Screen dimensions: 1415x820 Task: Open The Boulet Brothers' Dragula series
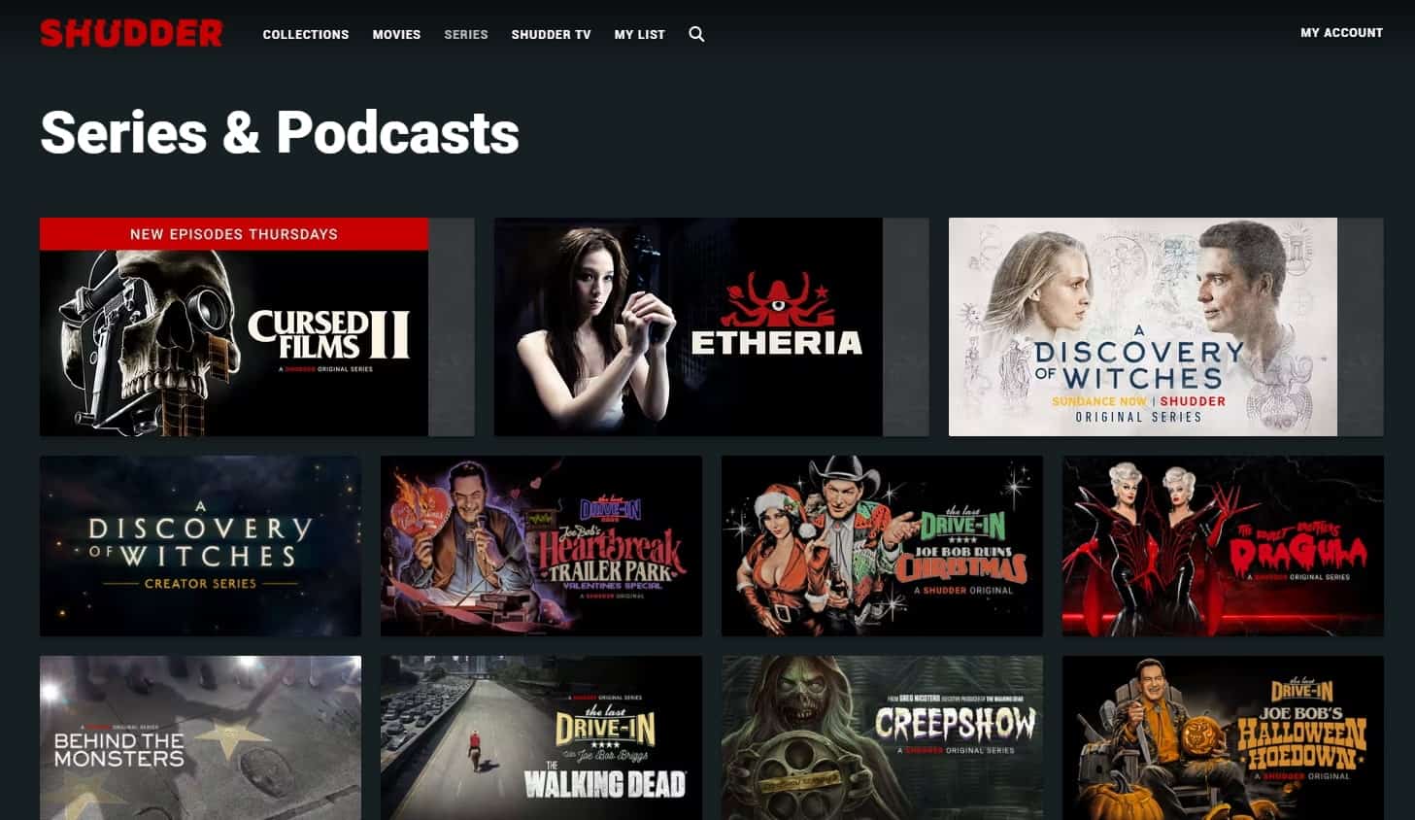[x=1223, y=545]
